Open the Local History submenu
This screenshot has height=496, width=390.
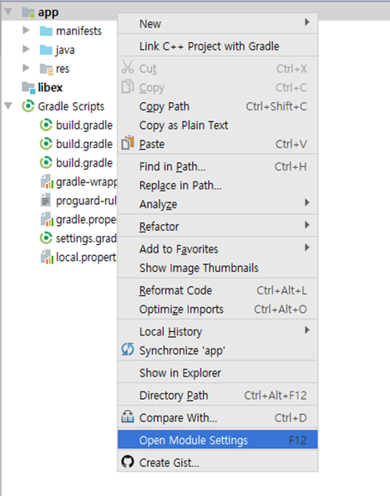pyautogui.click(x=218, y=331)
